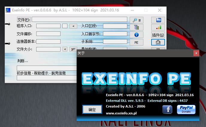Click the Exeinfo PE app icon in title bar
The height and width of the screenshot is (127, 206).
[x=8, y=10]
